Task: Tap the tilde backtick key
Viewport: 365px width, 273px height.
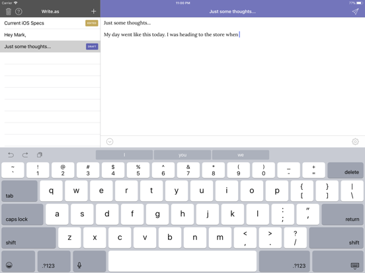Action: [13, 170]
